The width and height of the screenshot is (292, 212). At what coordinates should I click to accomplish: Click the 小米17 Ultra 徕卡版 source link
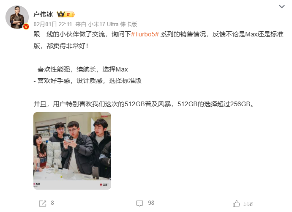(112, 24)
